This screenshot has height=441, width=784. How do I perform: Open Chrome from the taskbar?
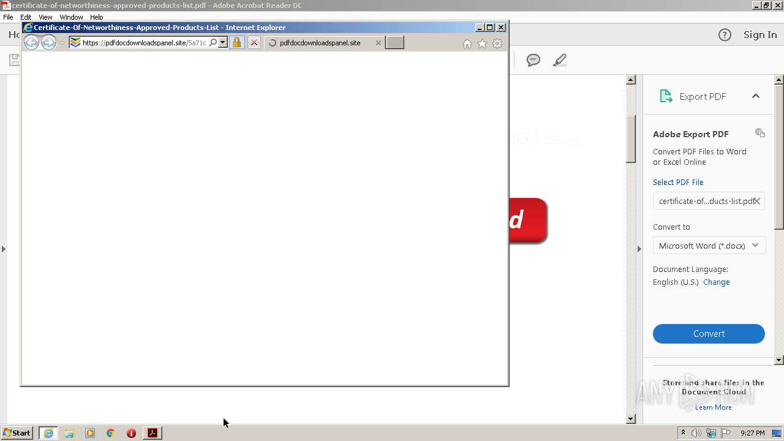coord(111,433)
